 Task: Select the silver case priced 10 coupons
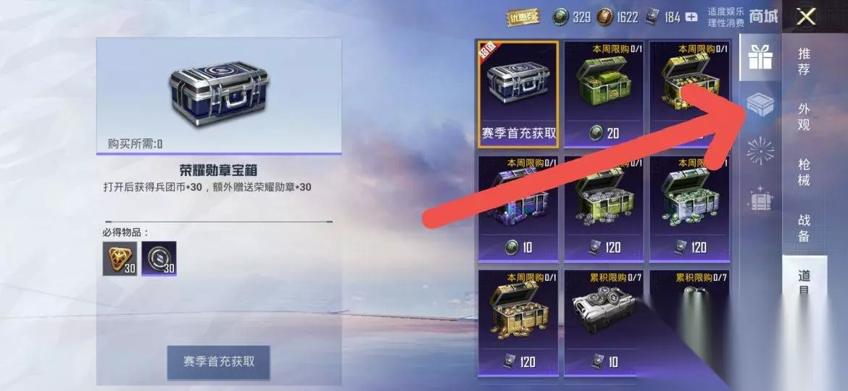coord(604,323)
